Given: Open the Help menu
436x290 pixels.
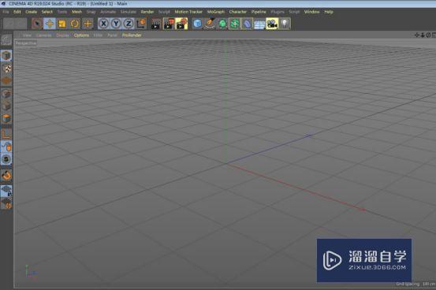Looking at the screenshot, I should tap(329, 12).
